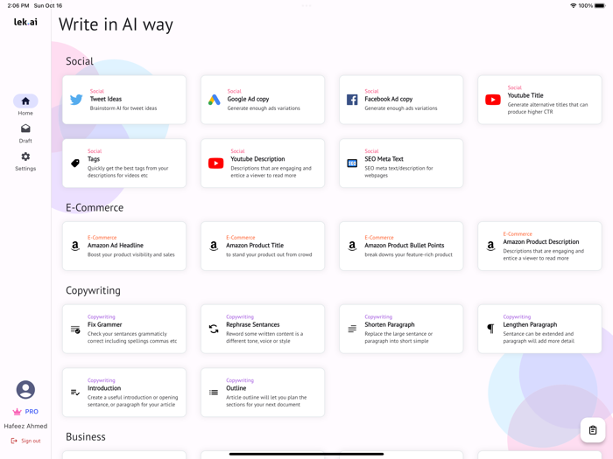Click the Amazon Product Bullet Points logo

352,246
